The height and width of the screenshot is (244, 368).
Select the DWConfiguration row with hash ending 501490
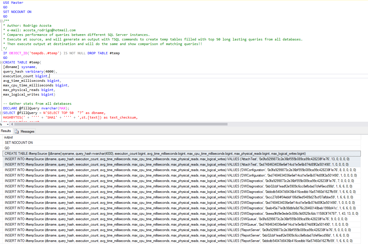coord(182,175)
